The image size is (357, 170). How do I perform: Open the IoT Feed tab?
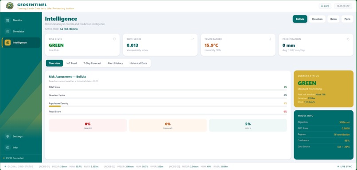click(71, 63)
